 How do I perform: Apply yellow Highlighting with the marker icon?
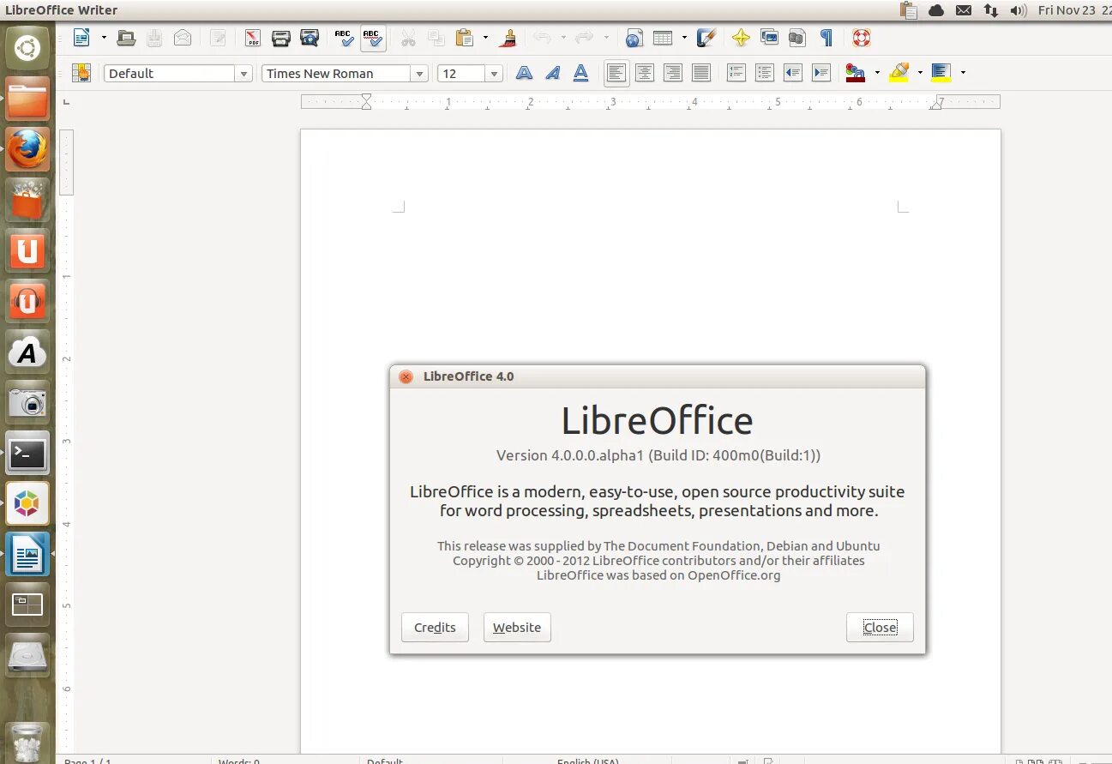(x=899, y=73)
